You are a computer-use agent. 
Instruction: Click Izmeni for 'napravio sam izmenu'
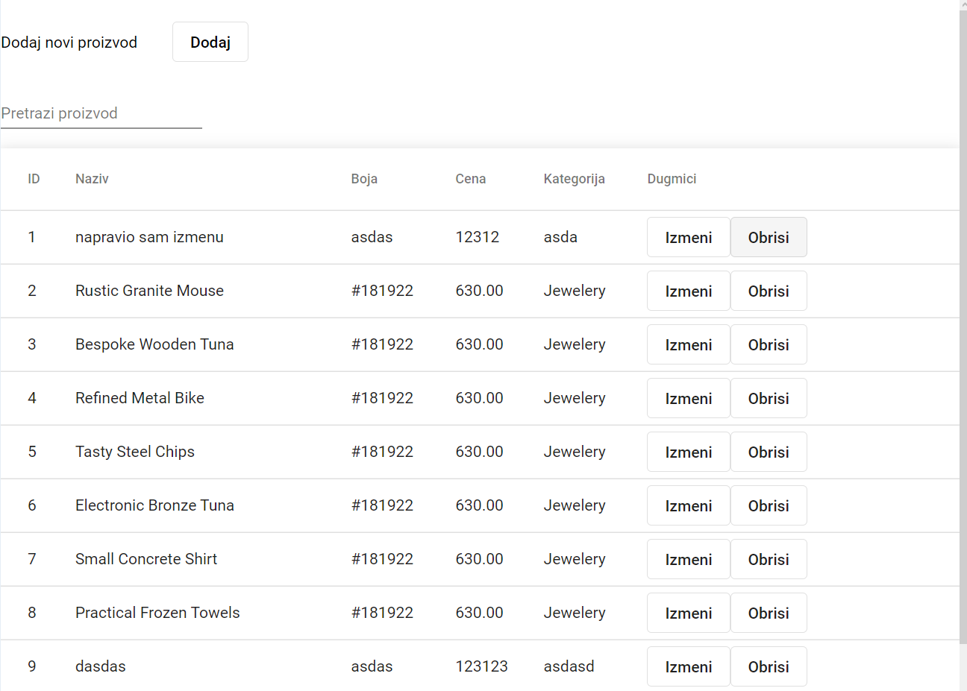point(688,237)
